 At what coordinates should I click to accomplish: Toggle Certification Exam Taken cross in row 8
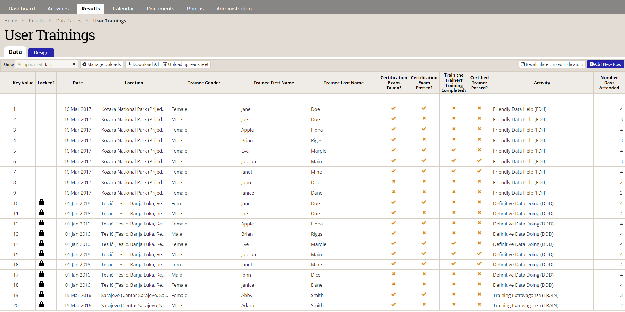[394, 182]
